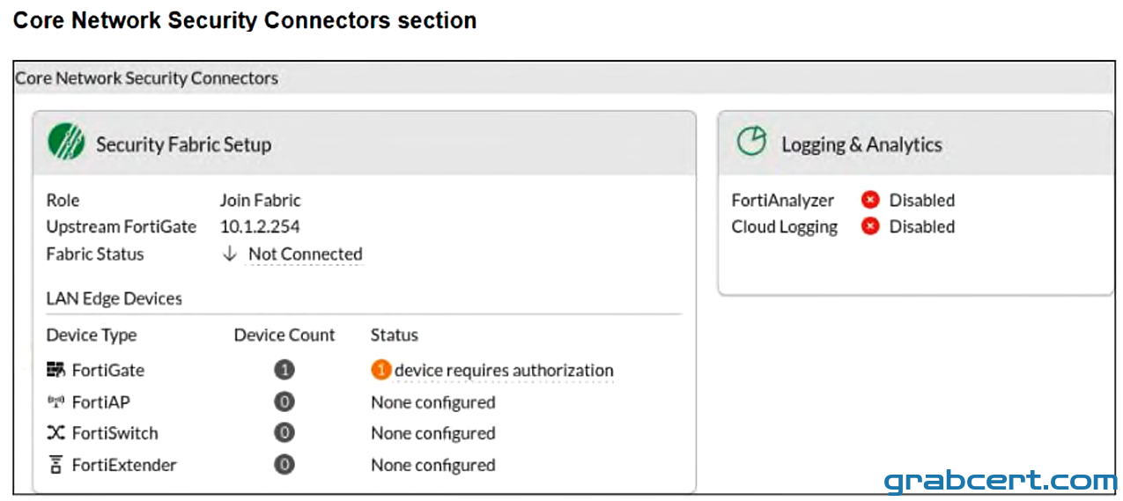
Task: Select the FortiAP row label
Action: [x=101, y=402]
